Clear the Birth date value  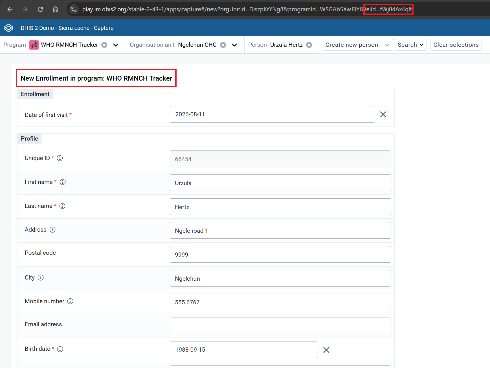[x=326, y=350]
